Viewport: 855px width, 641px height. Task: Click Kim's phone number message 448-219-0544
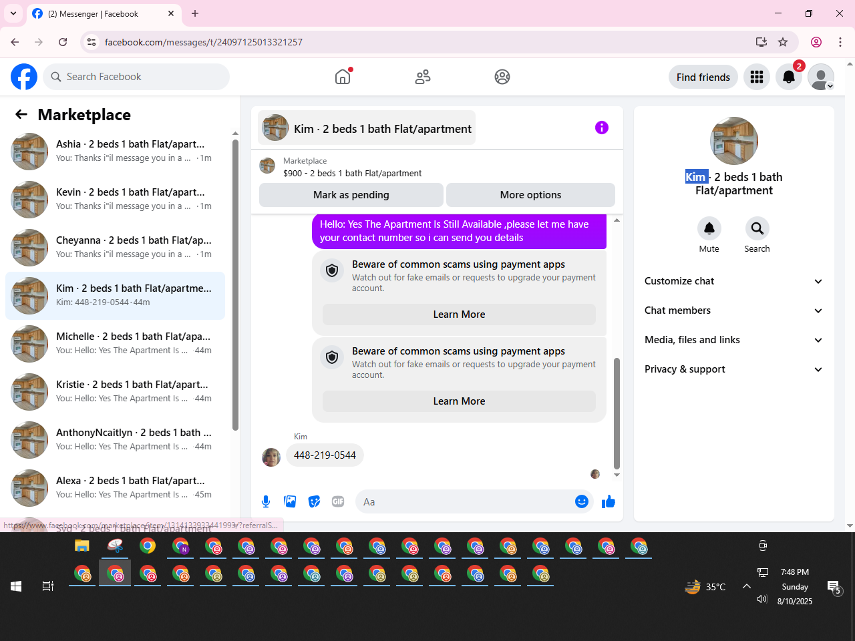325,455
